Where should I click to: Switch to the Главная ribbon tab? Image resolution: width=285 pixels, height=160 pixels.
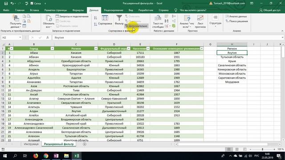point(20,10)
